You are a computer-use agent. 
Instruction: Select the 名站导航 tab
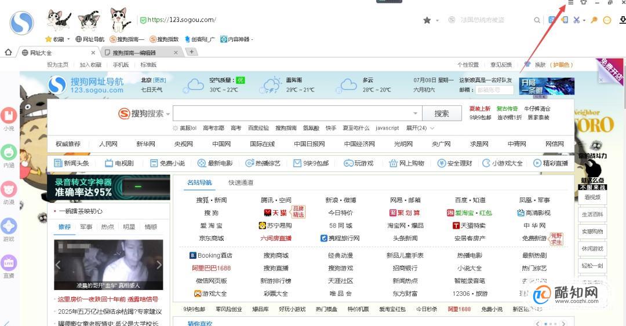(x=199, y=183)
